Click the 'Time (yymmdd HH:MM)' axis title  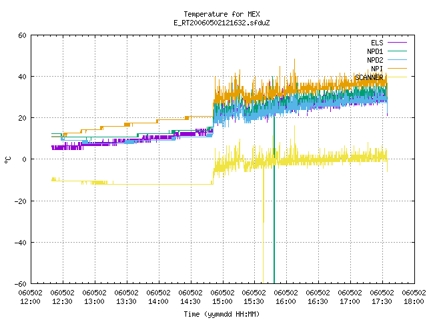[x=222, y=314]
